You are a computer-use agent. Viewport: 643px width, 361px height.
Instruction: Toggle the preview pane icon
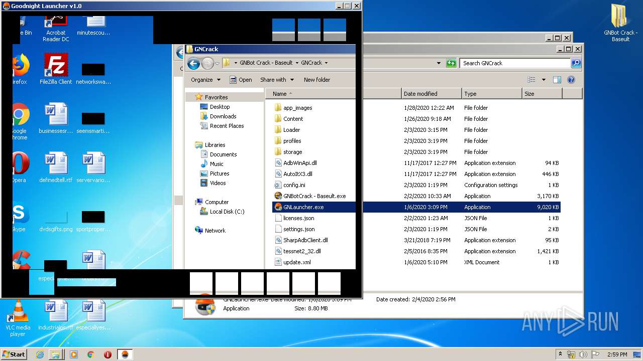click(x=557, y=80)
